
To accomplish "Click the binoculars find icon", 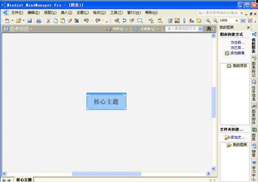I will 208,29.
